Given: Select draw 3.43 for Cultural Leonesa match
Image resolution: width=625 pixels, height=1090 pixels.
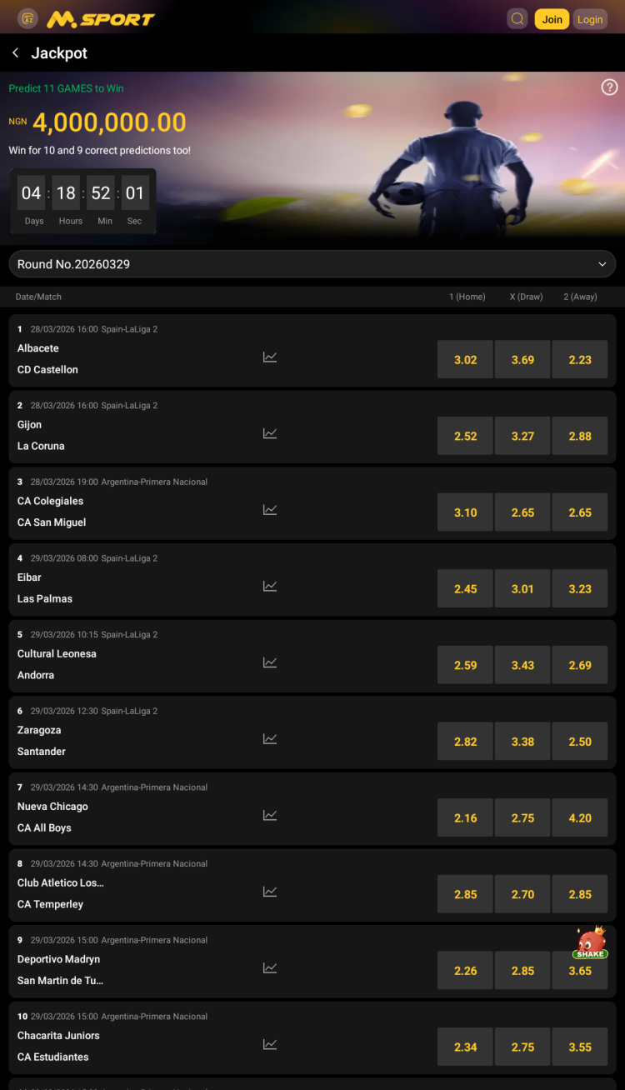Looking at the screenshot, I should coord(522,665).
